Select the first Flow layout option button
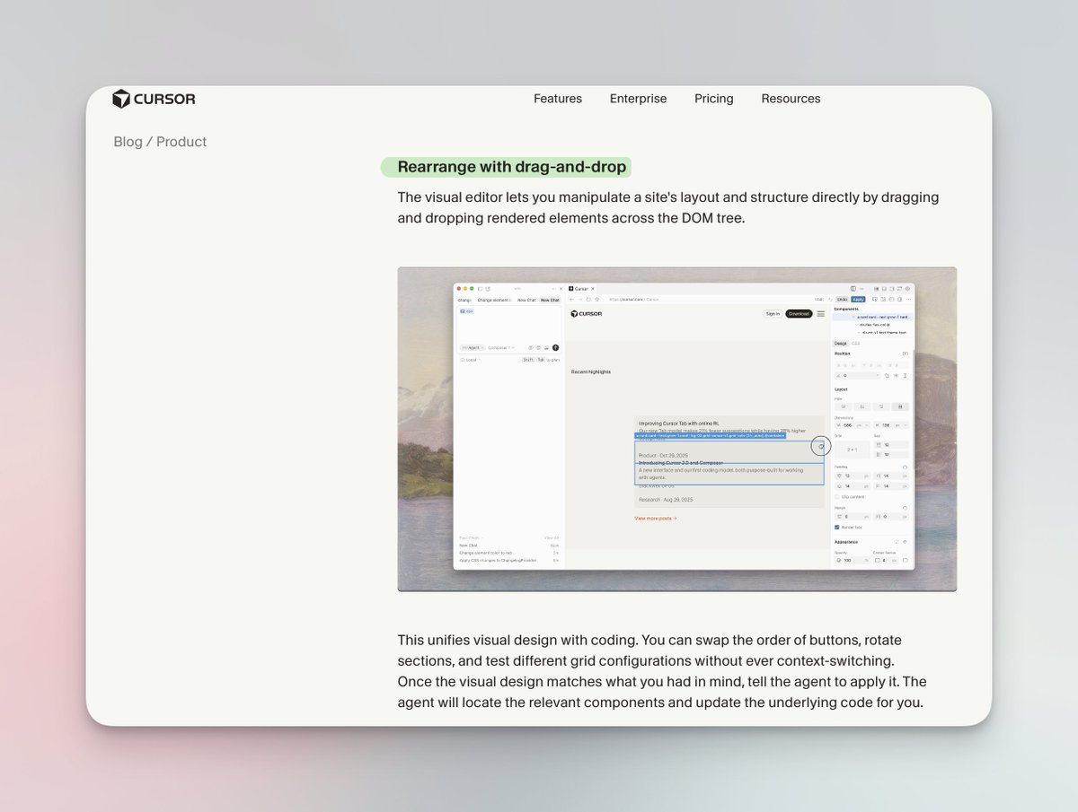The width and height of the screenshot is (1078, 812). (x=844, y=406)
